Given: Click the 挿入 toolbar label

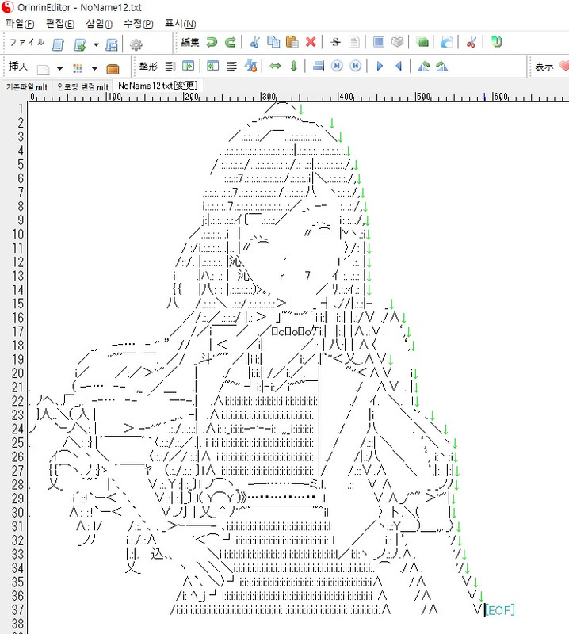Looking at the screenshot, I should [x=17, y=66].
